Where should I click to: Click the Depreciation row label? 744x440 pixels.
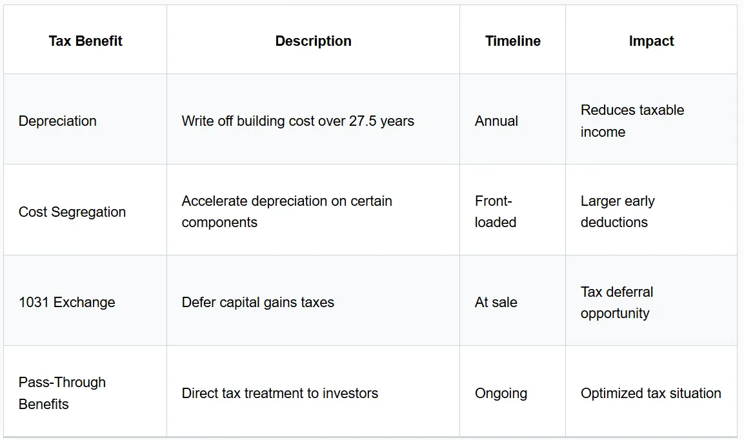[57, 121]
